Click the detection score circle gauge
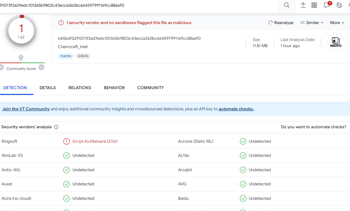The height and width of the screenshot is (211, 350). [x=21, y=31]
